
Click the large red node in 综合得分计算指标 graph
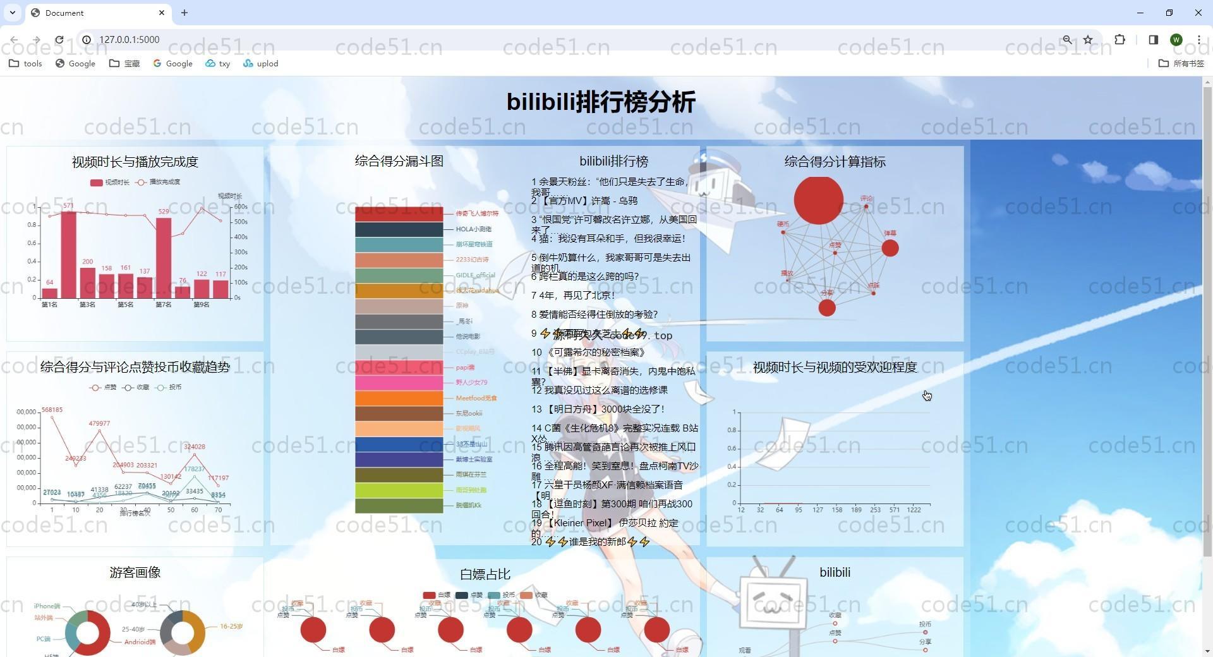tap(818, 200)
